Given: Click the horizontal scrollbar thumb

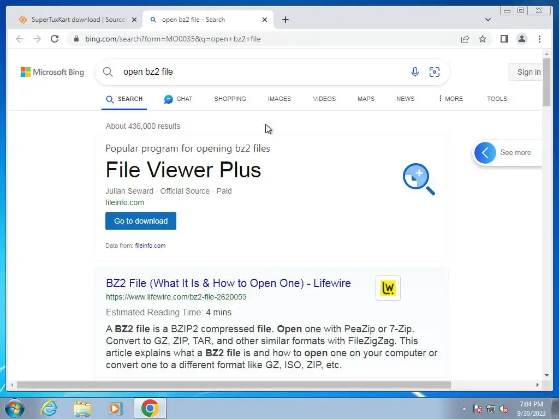Looking at the screenshot, I should coord(234,385).
